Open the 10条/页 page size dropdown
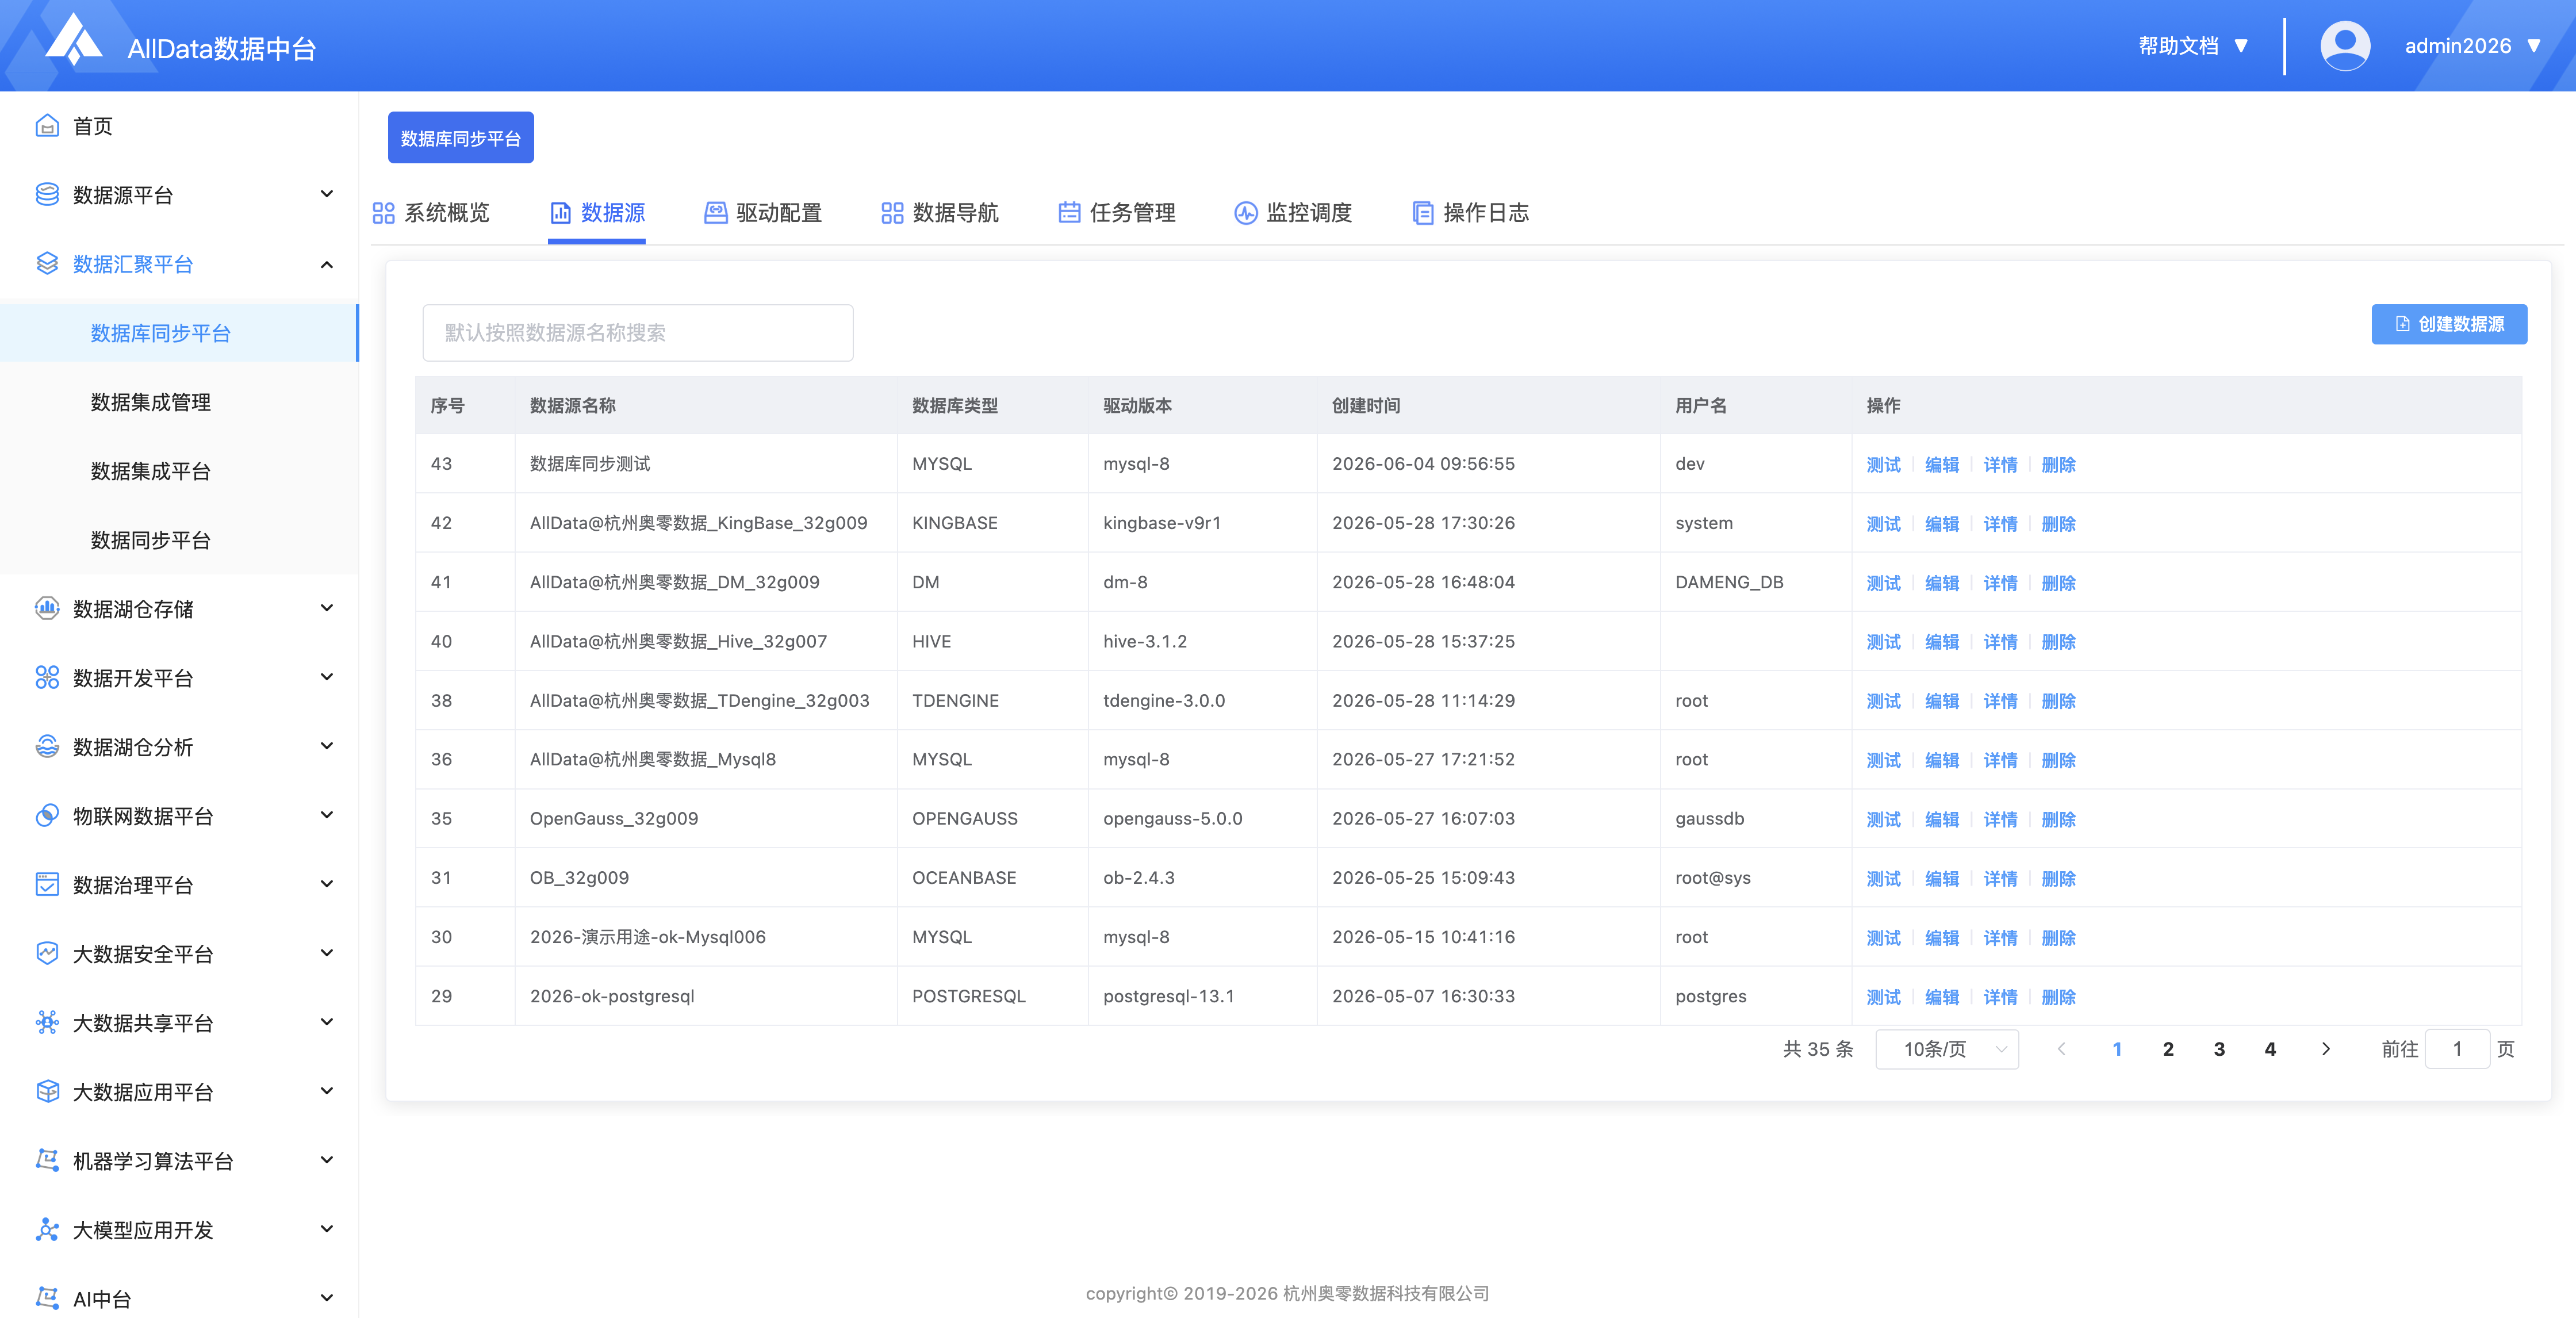 [1947, 1049]
